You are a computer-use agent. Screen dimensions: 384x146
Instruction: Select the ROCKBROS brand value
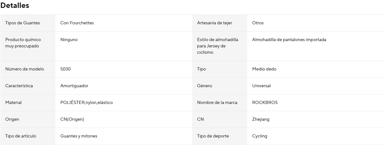pyautogui.click(x=265, y=103)
